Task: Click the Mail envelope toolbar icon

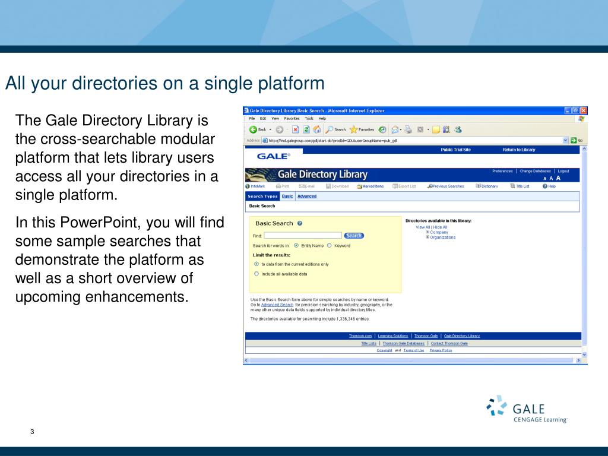Action: 395,129
